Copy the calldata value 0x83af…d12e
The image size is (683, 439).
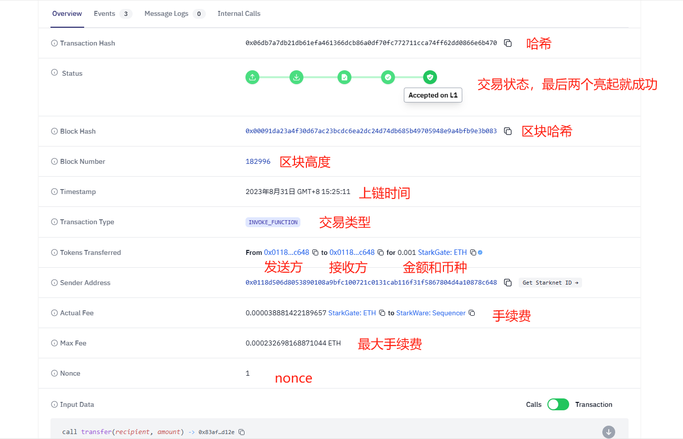pos(241,432)
